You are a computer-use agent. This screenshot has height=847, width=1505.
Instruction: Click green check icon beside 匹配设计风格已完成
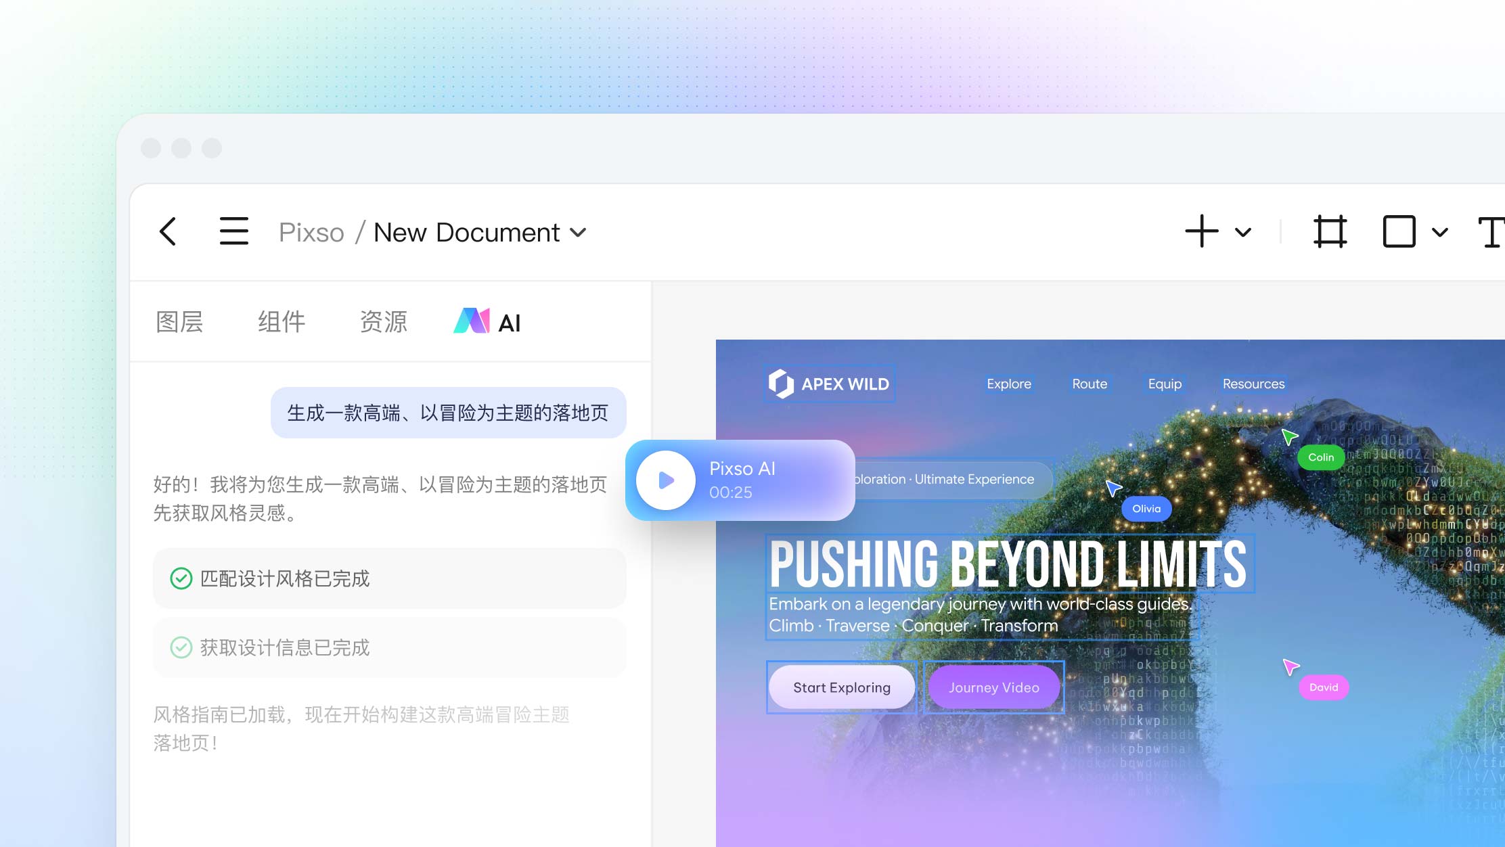181,578
